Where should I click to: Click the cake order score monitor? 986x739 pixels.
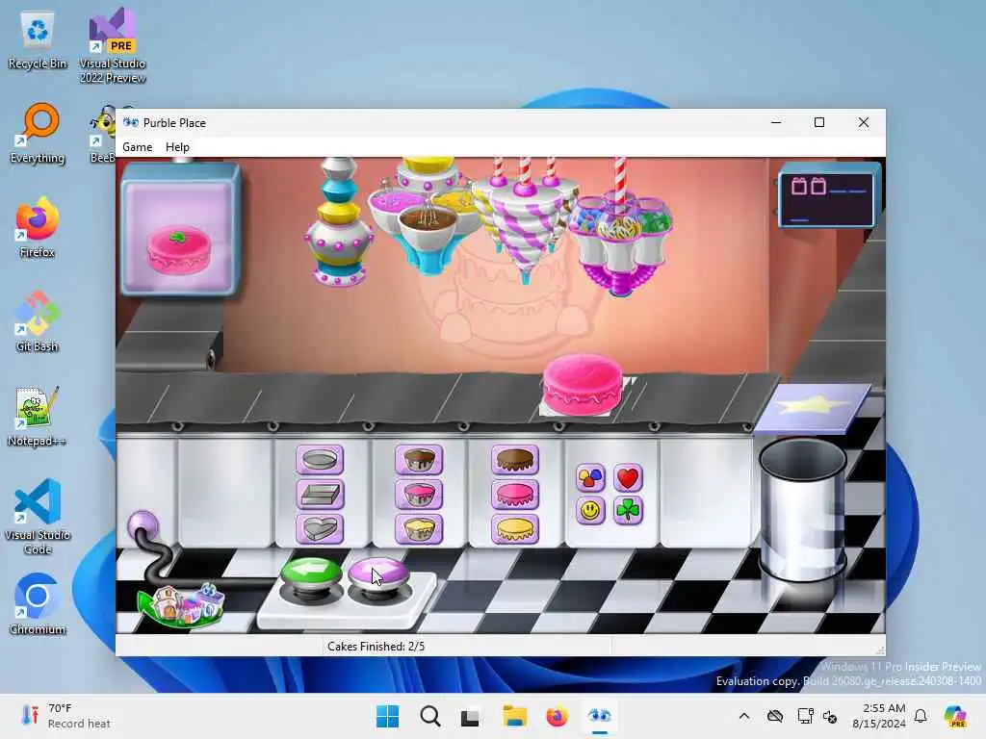pyautogui.click(x=827, y=193)
